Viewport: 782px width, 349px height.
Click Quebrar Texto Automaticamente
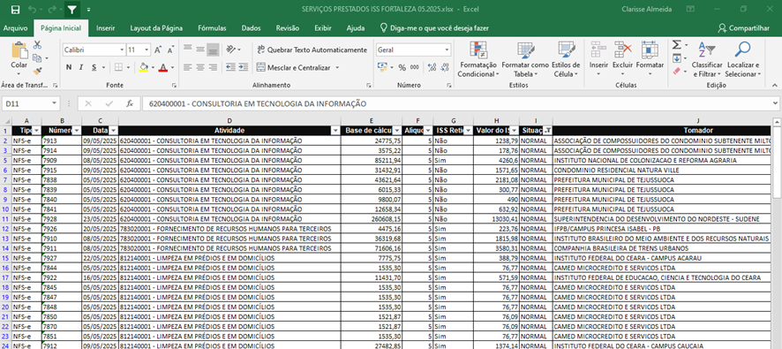tap(312, 50)
